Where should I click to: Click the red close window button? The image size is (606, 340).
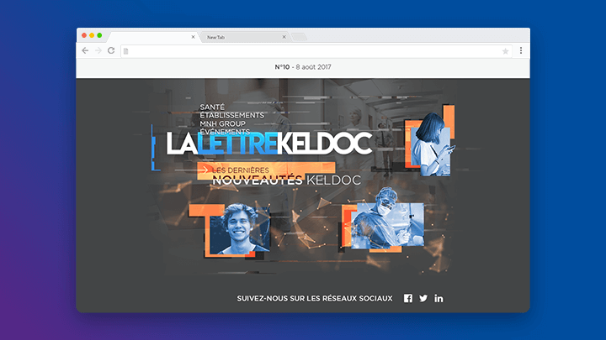[84, 35]
